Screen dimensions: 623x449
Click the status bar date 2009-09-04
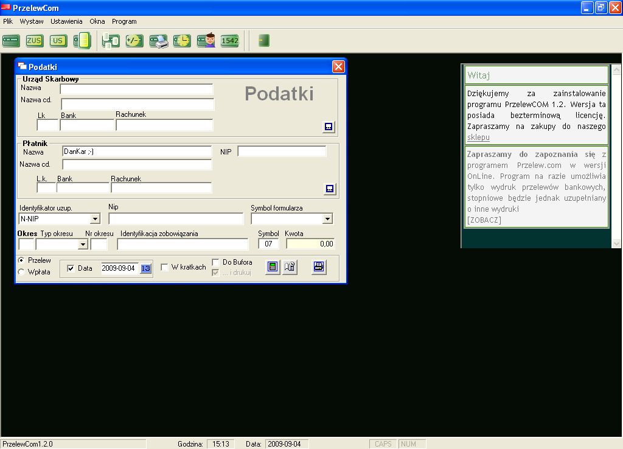tap(287, 444)
